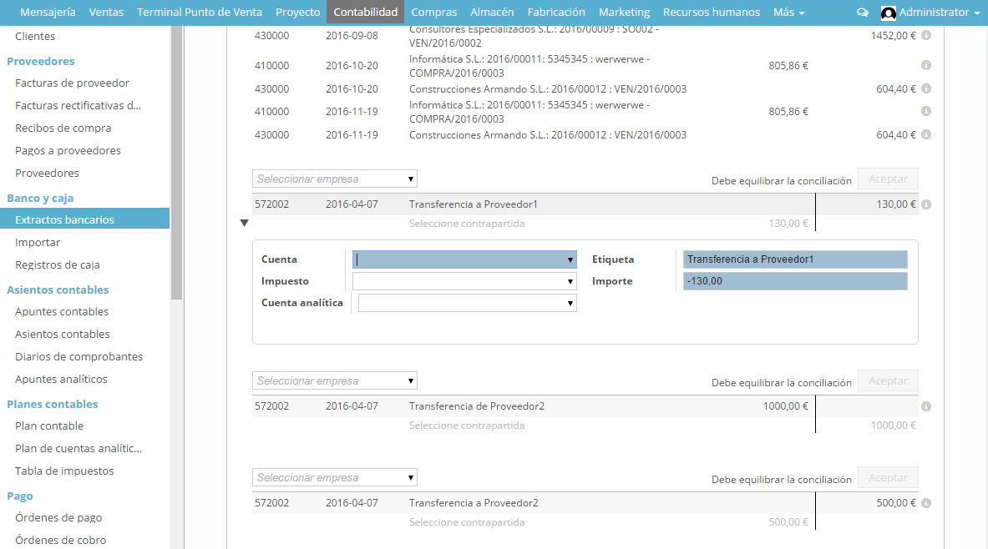Switch to the Ventas menu

click(x=106, y=13)
